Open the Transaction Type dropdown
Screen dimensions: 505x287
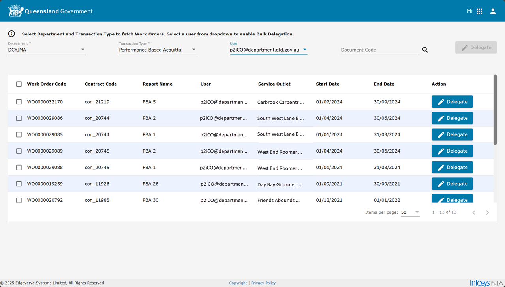coord(158,50)
